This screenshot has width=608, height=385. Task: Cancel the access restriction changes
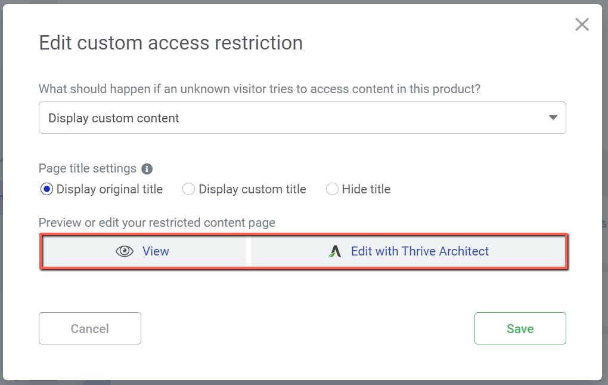tap(90, 328)
